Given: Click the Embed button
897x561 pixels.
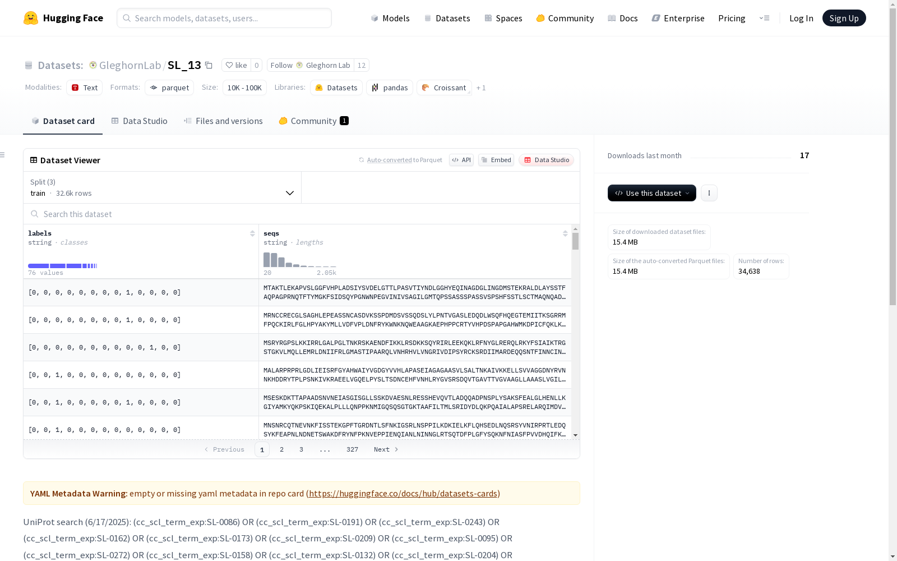Looking at the screenshot, I should tap(496, 160).
